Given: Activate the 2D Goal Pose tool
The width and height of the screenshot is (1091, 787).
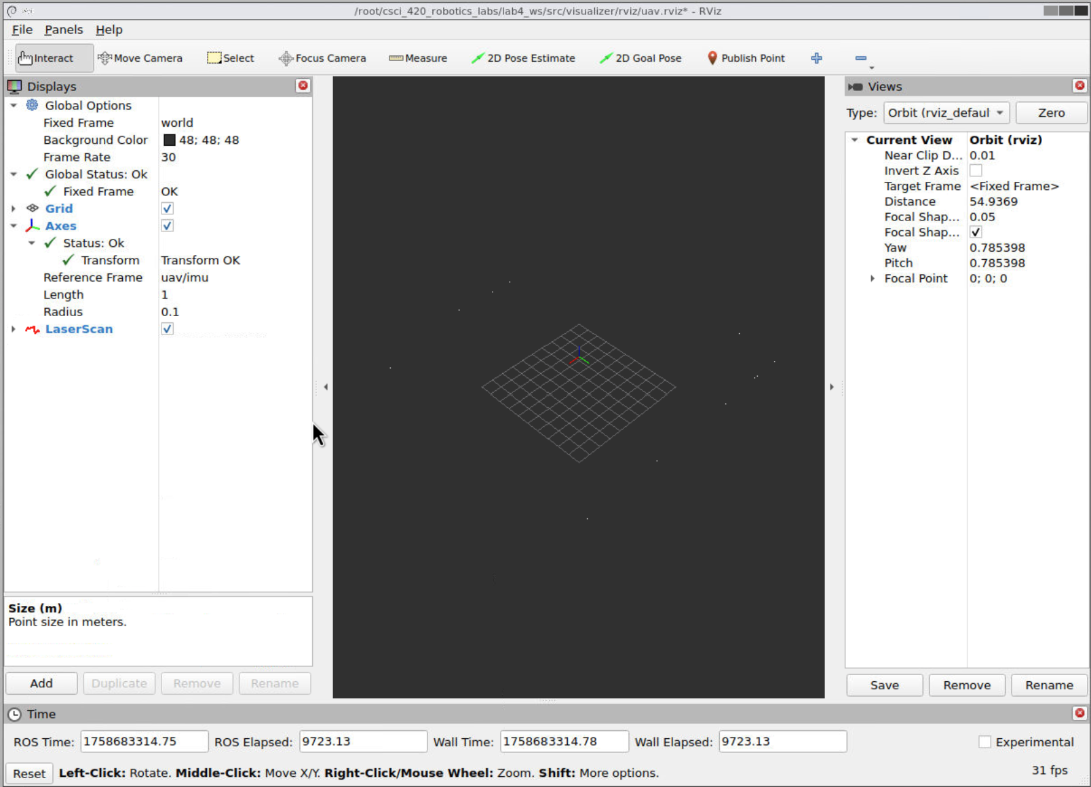Looking at the screenshot, I should point(640,58).
